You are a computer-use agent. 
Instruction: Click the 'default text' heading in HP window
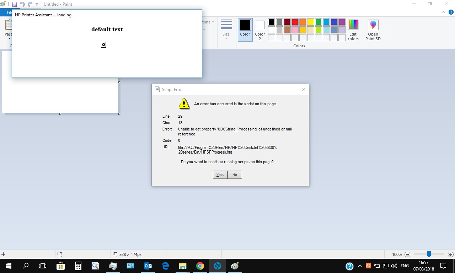tap(107, 29)
